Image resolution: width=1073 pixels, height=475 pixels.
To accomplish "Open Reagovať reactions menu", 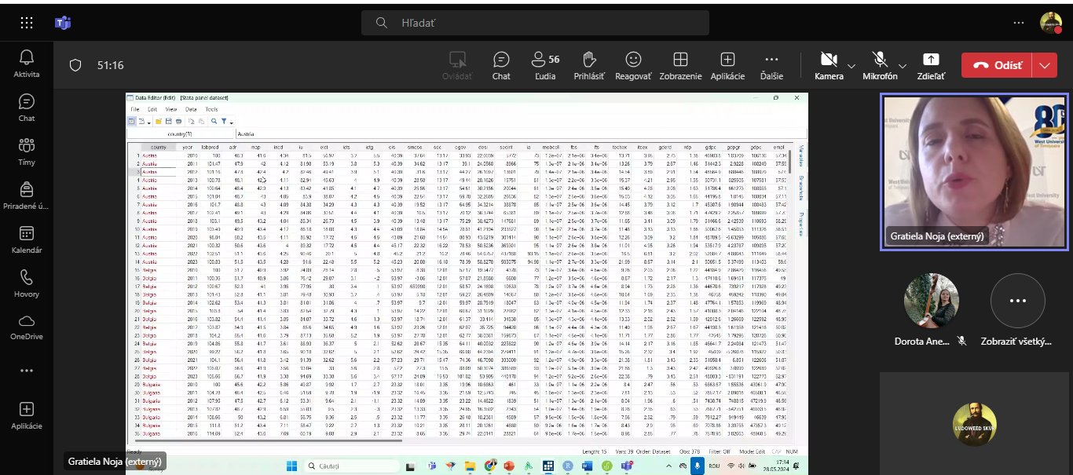I will 633,65.
